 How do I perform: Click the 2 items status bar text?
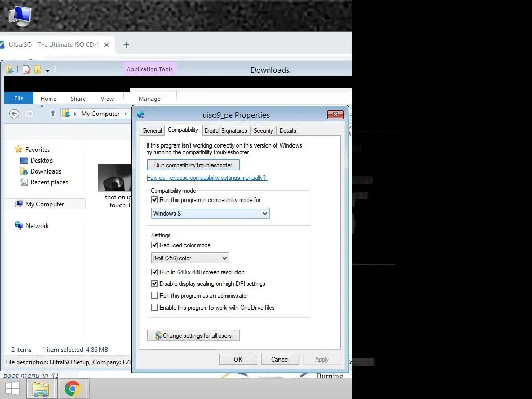tap(21, 350)
